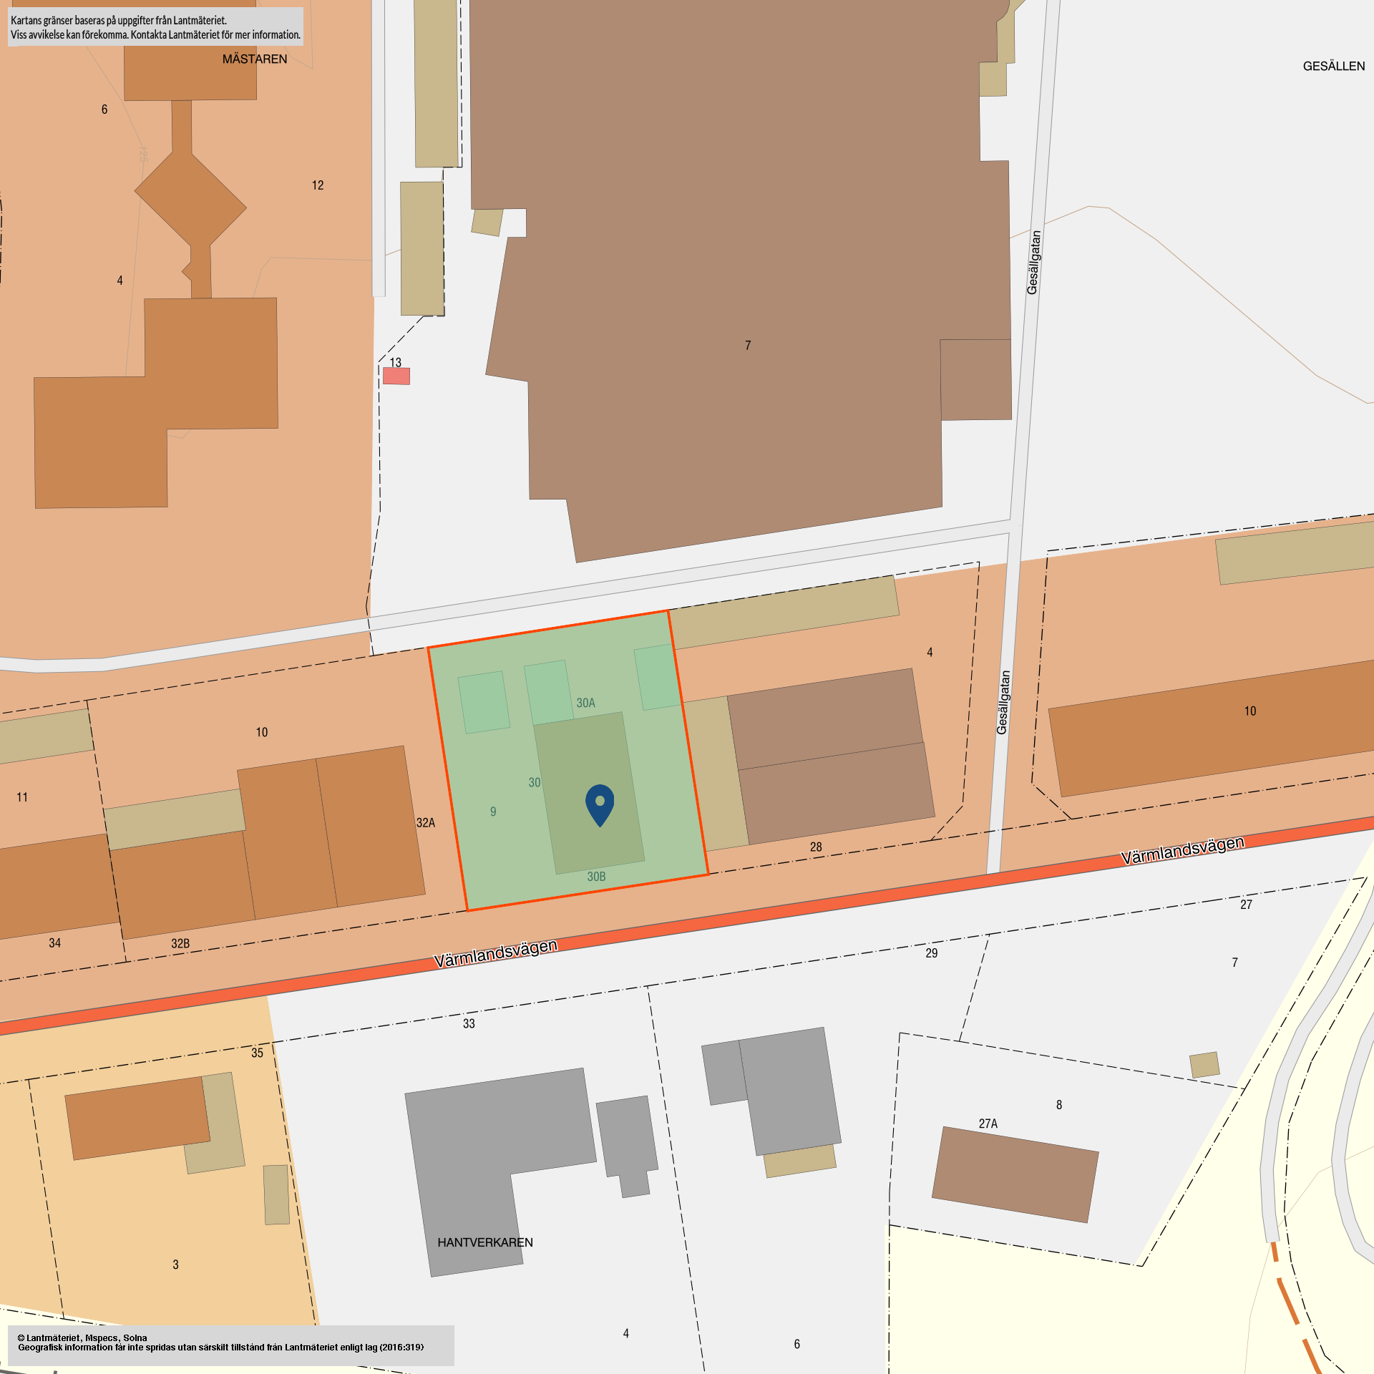Click the 32A address number
The image size is (1374, 1374).
(x=426, y=823)
